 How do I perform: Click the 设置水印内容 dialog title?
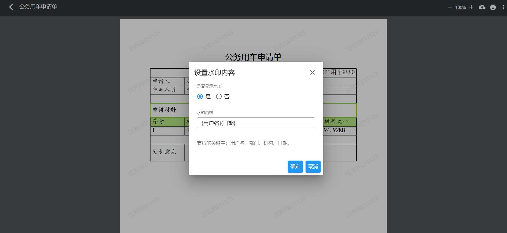tap(215, 73)
